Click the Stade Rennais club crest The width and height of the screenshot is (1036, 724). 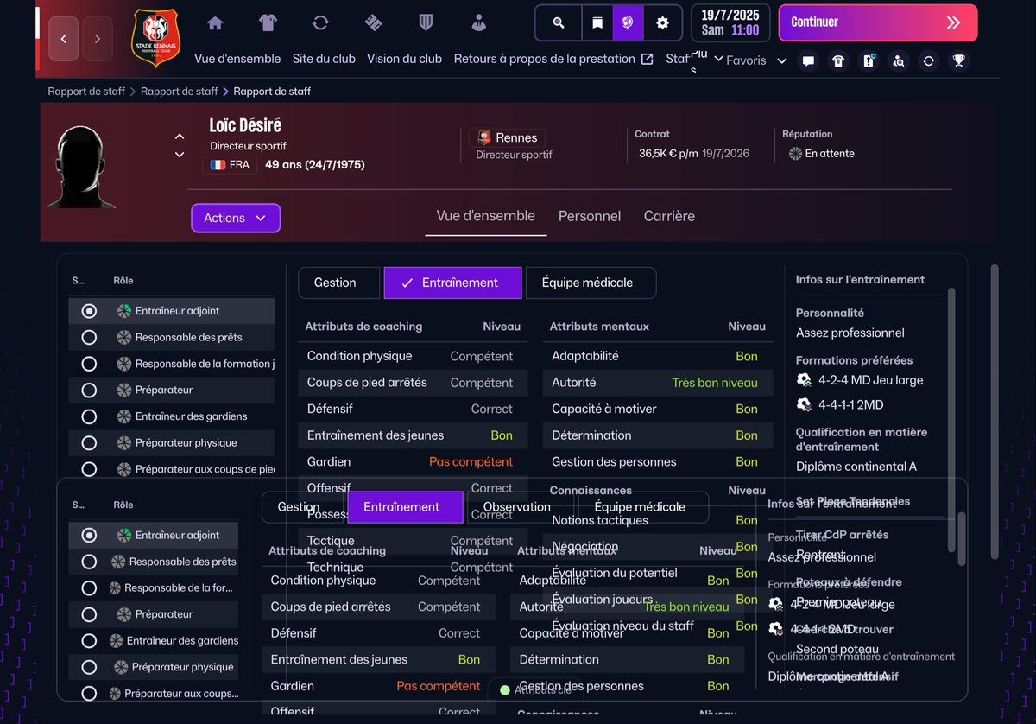coord(155,39)
